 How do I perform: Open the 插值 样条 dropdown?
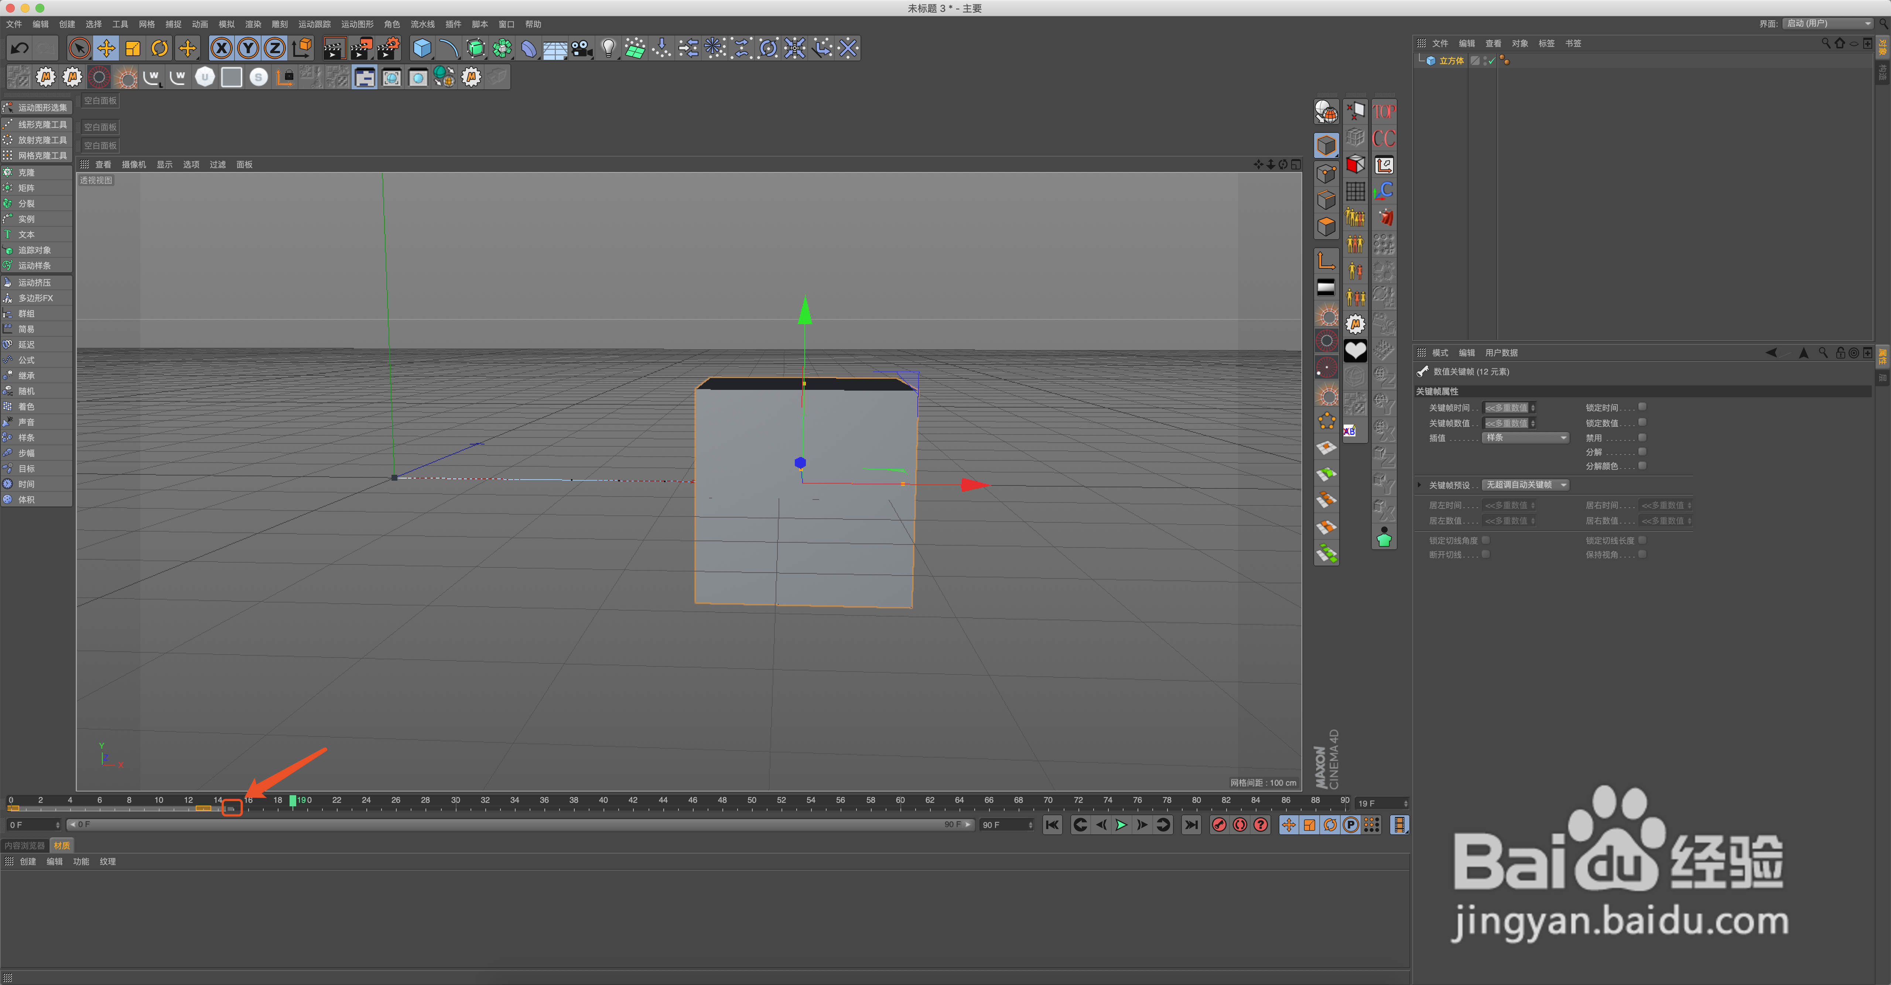click(x=1525, y=437)
